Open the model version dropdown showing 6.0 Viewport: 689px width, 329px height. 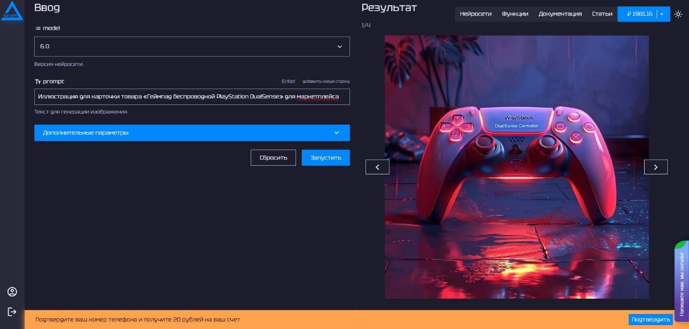click(192, 47)
